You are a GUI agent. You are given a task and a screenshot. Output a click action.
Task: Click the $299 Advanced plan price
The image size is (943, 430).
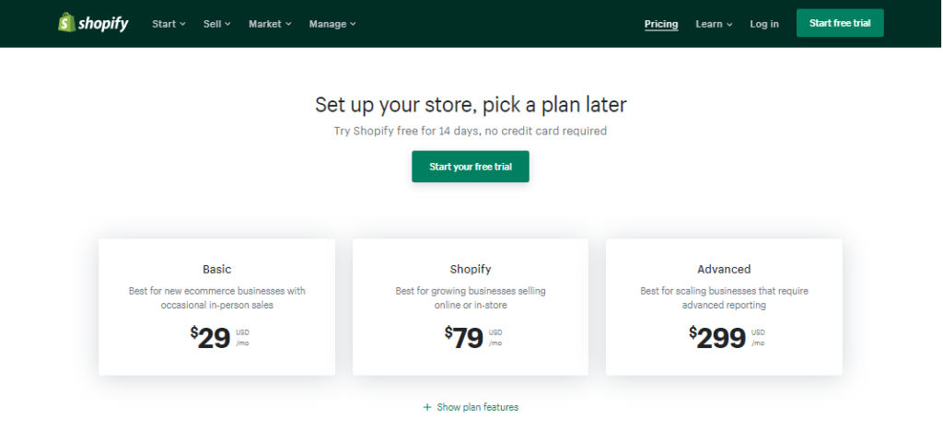point(719,338)
